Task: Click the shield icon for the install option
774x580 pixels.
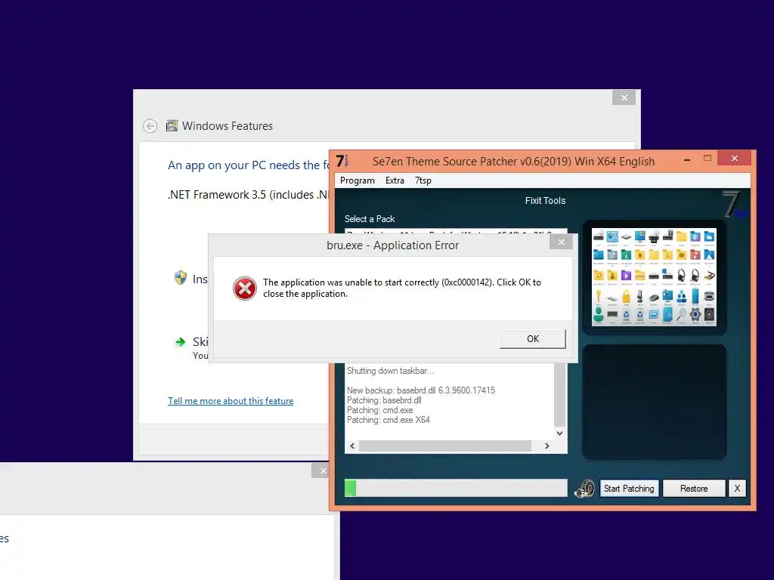Action: (x=181, y=278)
